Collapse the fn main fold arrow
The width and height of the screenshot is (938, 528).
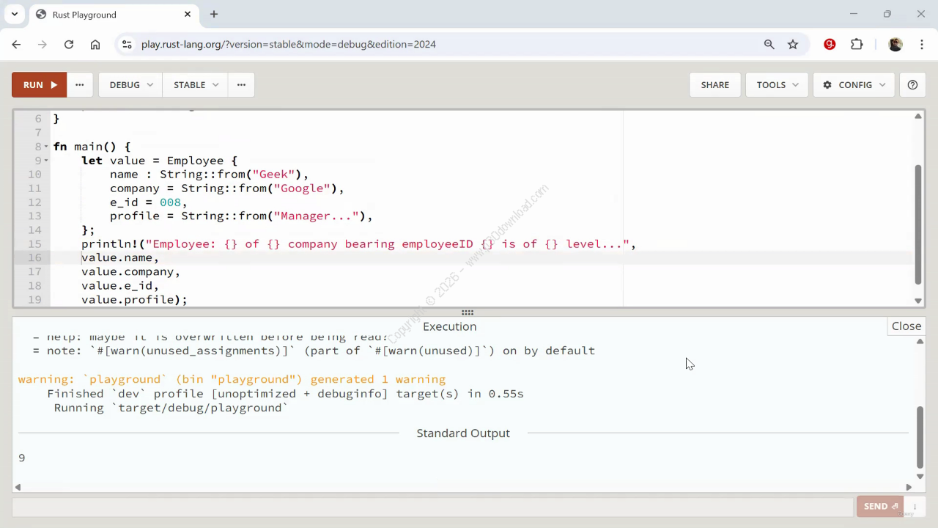[46, 147]
